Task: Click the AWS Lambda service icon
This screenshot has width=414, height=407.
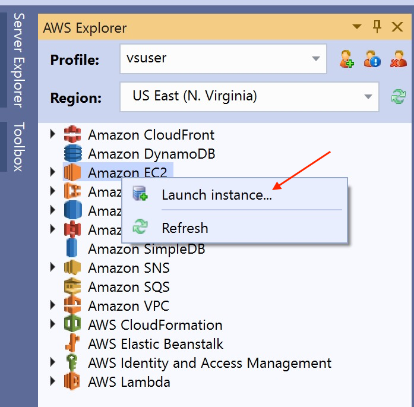Action: click(x=72, y=381)
